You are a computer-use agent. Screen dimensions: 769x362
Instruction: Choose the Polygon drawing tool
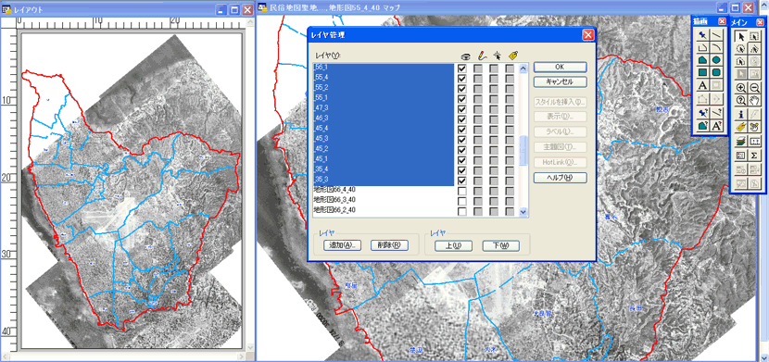[702, 60]
